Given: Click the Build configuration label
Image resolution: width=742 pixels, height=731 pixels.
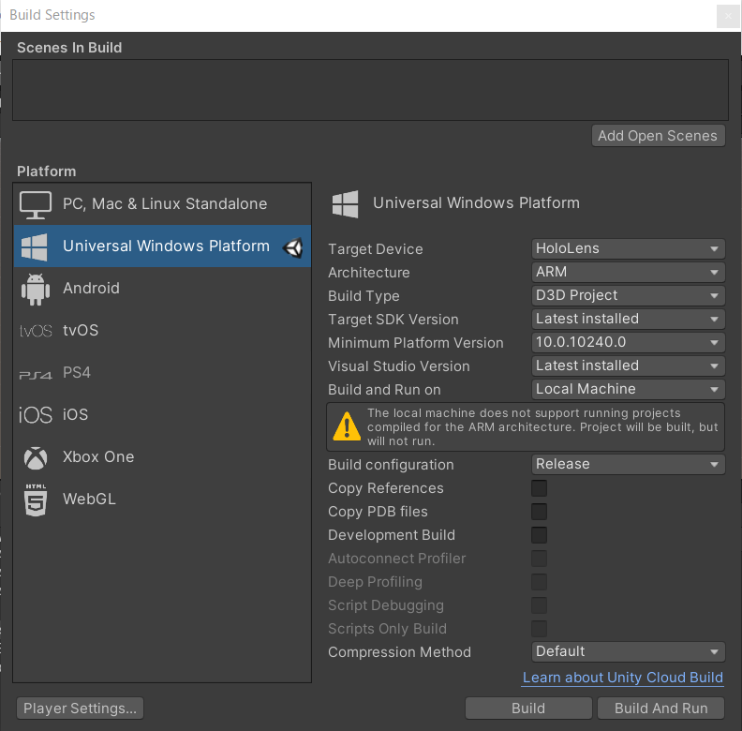Looking at the screenshot, I should pos(391,465).
